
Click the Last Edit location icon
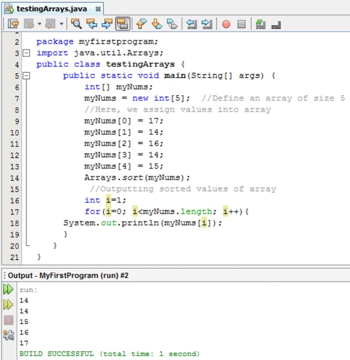(x=13, y=24)
